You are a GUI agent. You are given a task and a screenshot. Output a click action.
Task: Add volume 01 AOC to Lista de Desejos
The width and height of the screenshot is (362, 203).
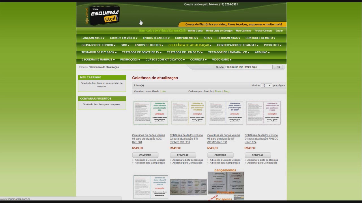[x=150, y=160]
